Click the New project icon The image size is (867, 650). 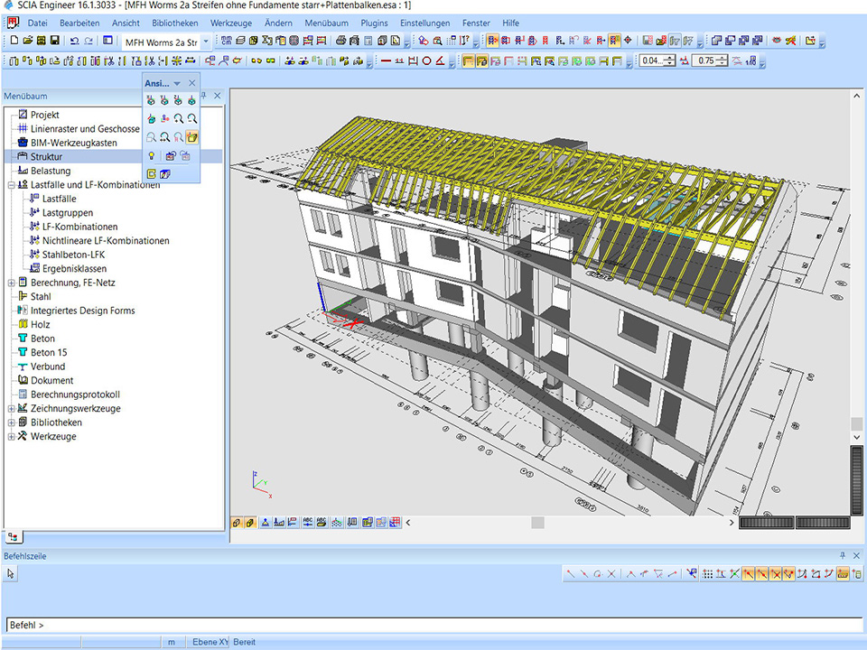14,41
